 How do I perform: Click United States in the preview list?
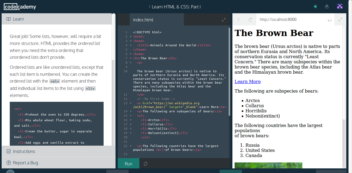(260, 150)
